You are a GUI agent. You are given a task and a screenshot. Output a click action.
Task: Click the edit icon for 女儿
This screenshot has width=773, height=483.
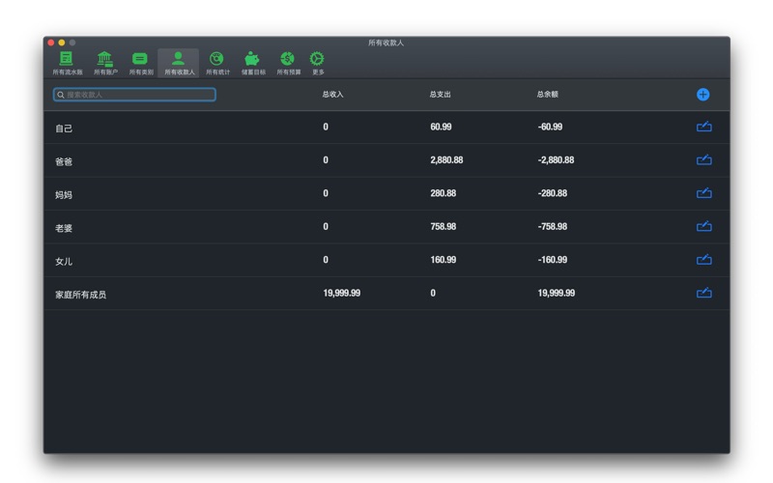point(703,260)
